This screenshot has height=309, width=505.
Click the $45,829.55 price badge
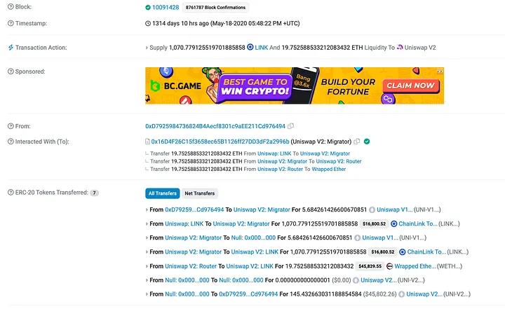[369, 266]
